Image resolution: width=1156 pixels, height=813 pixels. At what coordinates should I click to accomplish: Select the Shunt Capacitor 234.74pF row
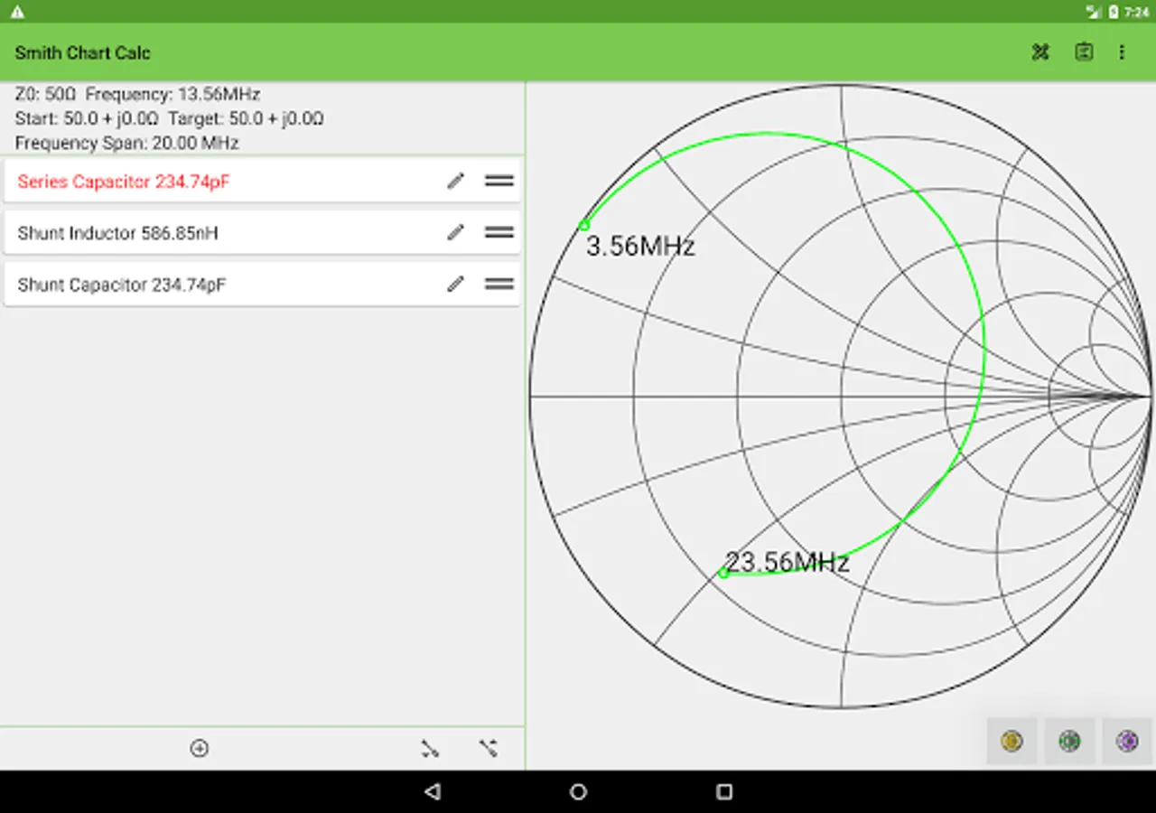(262, 285)
